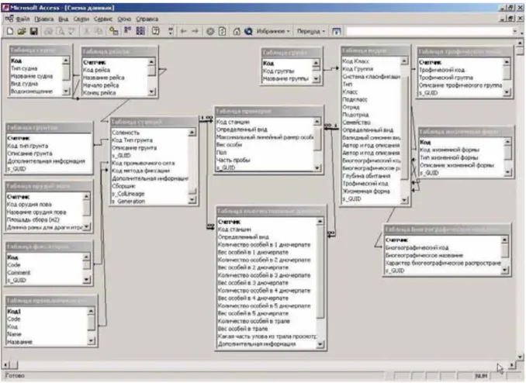The height and width of the screenshot is (383, 526).
Task: Open the Файл menu
Action: [x=22, y=19]
